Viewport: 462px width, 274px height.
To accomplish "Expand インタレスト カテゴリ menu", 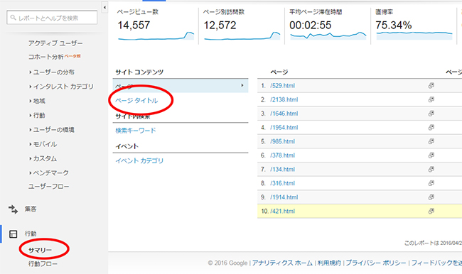I will 61,87.
